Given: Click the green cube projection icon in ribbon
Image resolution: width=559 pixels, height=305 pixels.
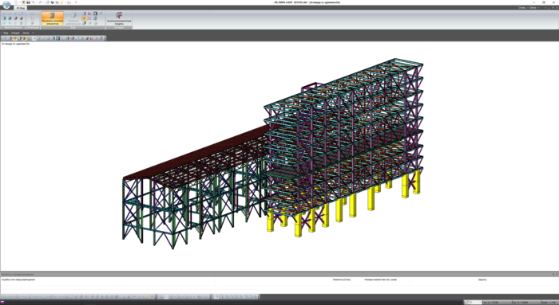Looking at the screenshot, I should (x=10, y=18).
